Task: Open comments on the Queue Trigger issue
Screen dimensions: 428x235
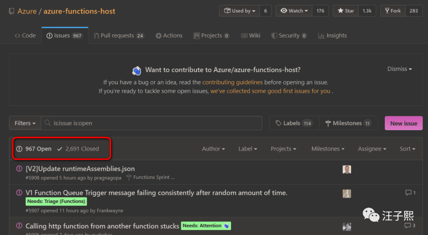Action: click(410, 193)
